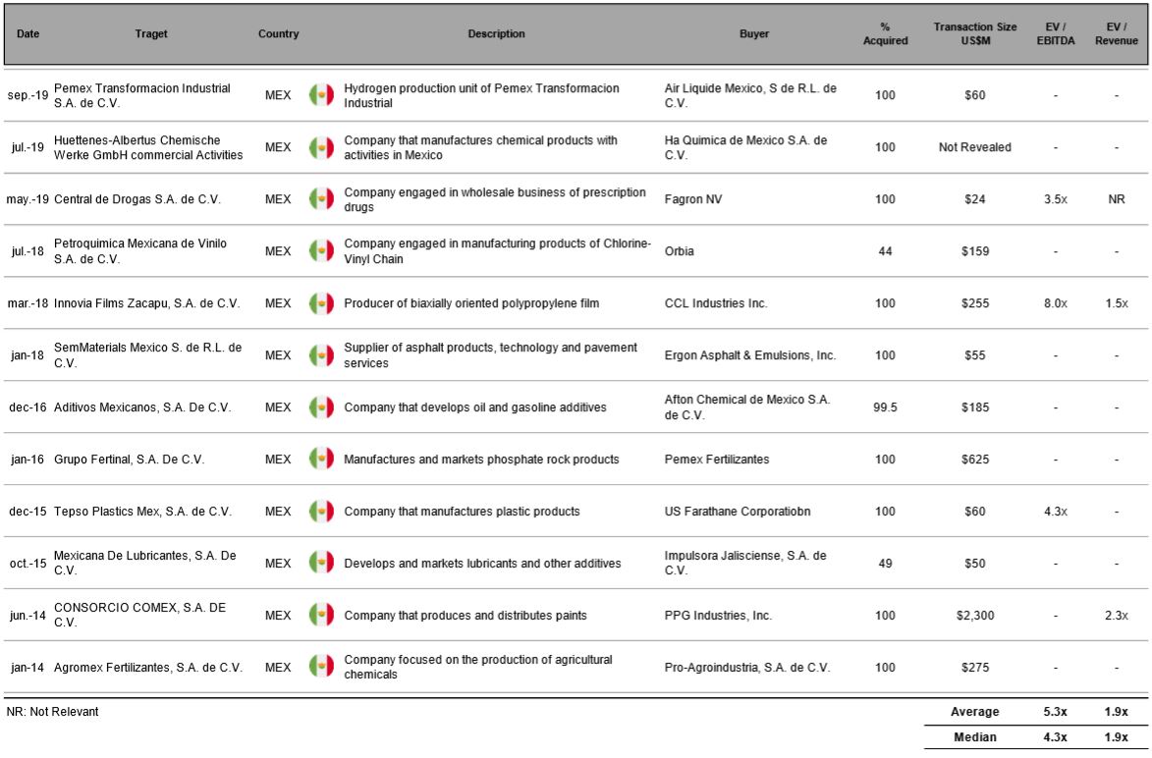The width and height of the screenshot is (1152, 758).
Task: Select the Traget column header
Action: click(151, 33)
